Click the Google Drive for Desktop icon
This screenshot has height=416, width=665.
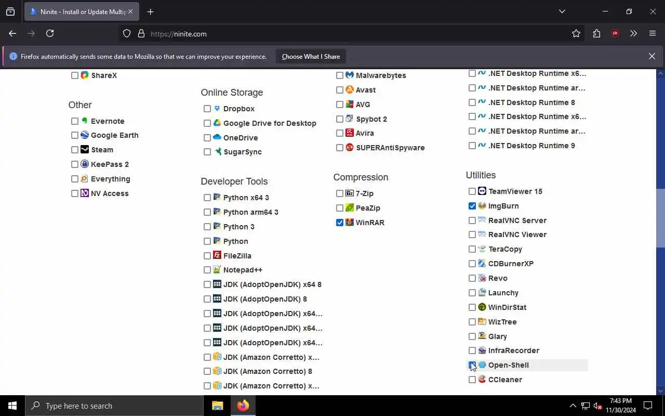[x=217, y=123]
